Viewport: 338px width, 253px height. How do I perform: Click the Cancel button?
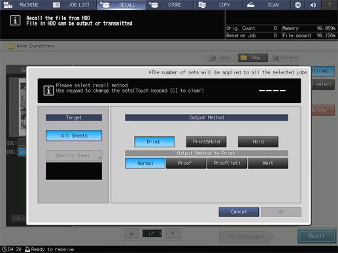pos(239,212)
